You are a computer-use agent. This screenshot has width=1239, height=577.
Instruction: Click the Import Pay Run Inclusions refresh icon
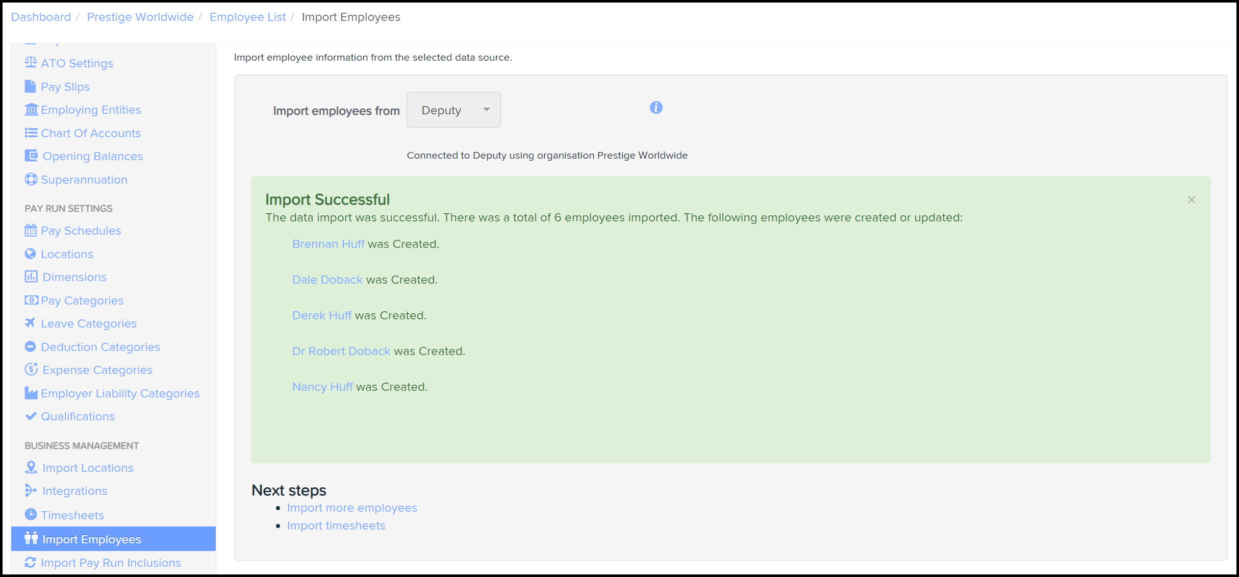(x=31, y=562)
